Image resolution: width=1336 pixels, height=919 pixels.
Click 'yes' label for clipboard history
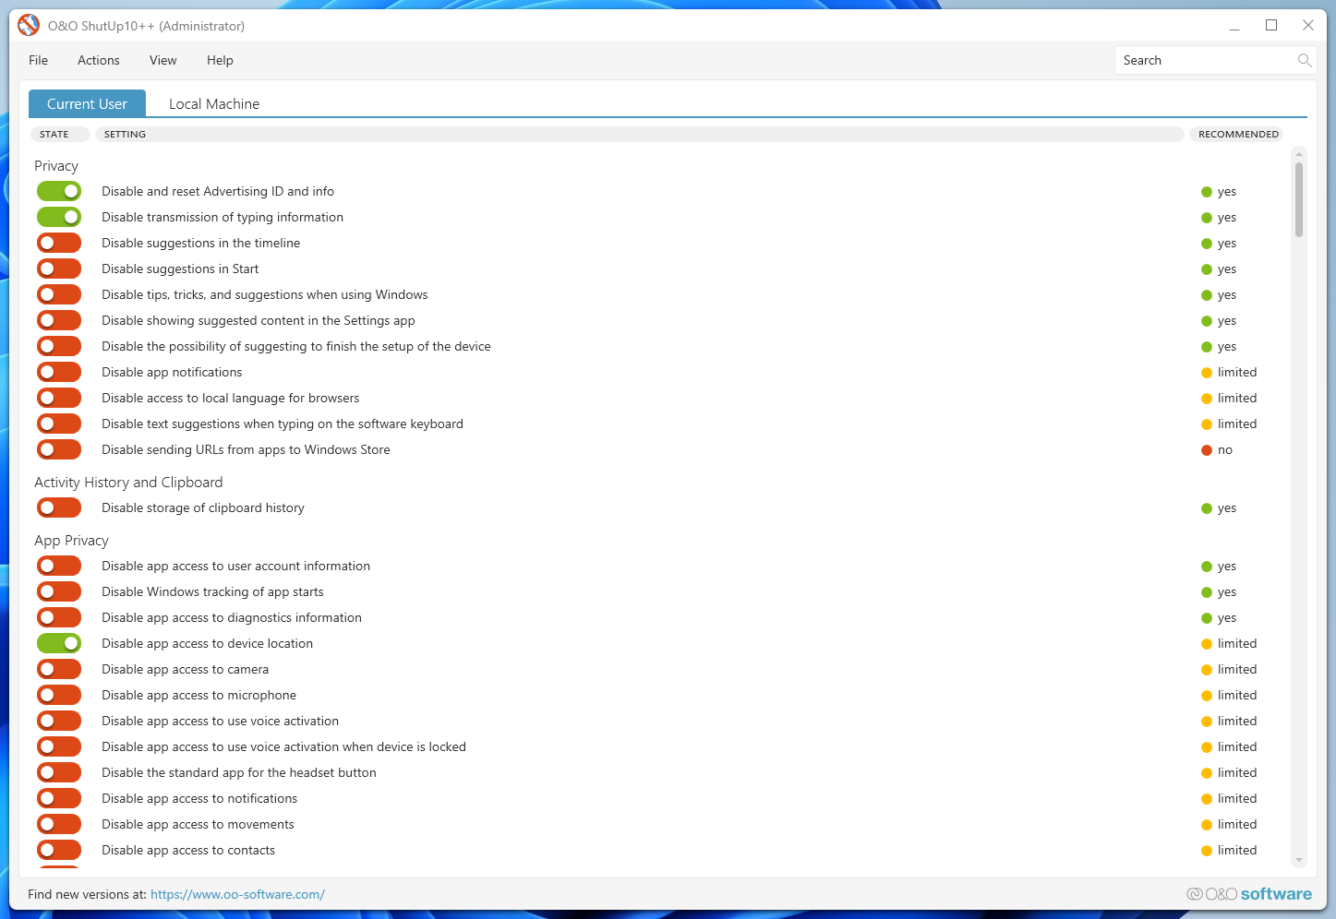click(x=1227, y=508)
